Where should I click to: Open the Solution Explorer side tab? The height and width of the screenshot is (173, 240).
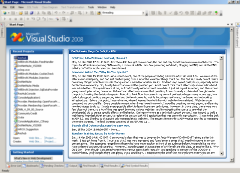pos(237,35)
